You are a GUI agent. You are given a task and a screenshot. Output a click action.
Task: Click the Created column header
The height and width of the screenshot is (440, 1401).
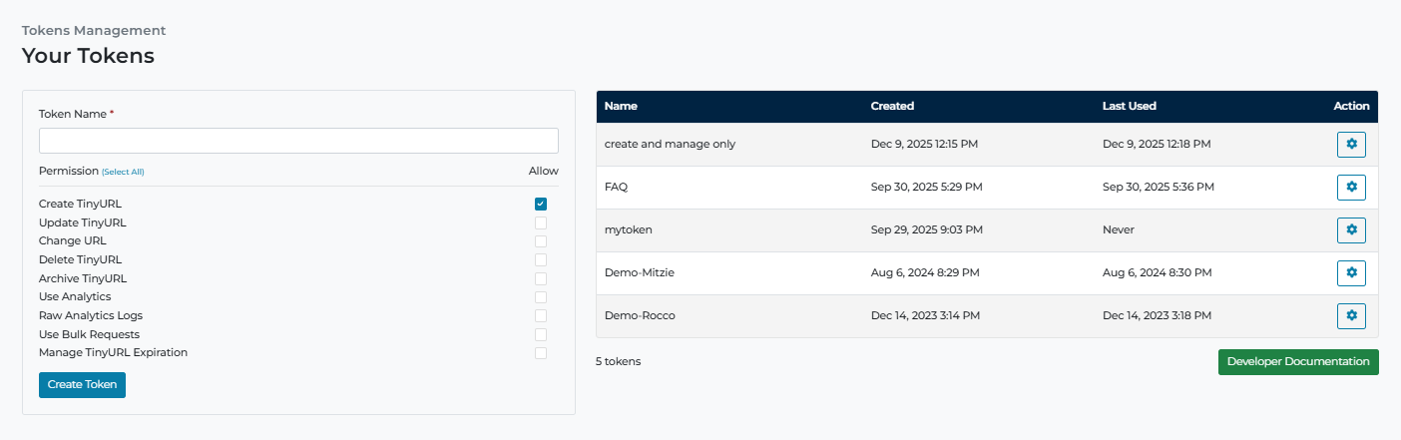(892, 106)
